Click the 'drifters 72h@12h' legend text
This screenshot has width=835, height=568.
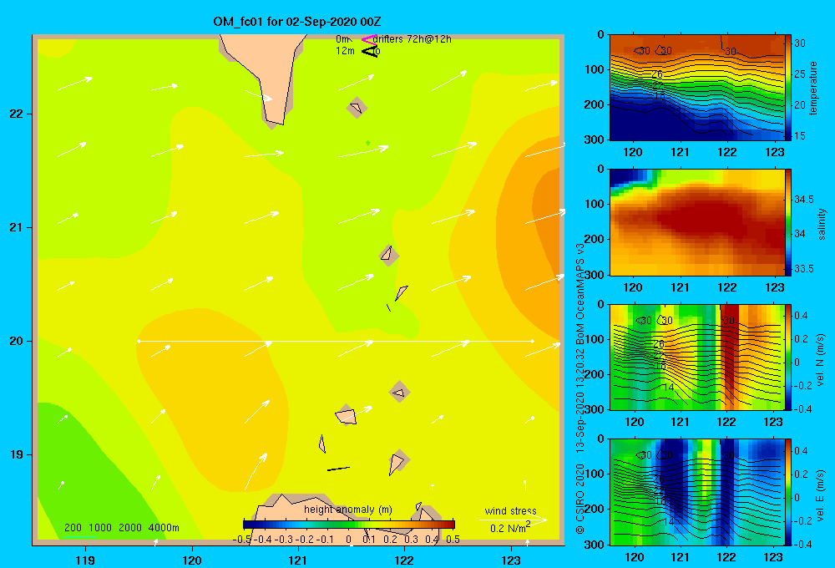(x=412, y=39)
